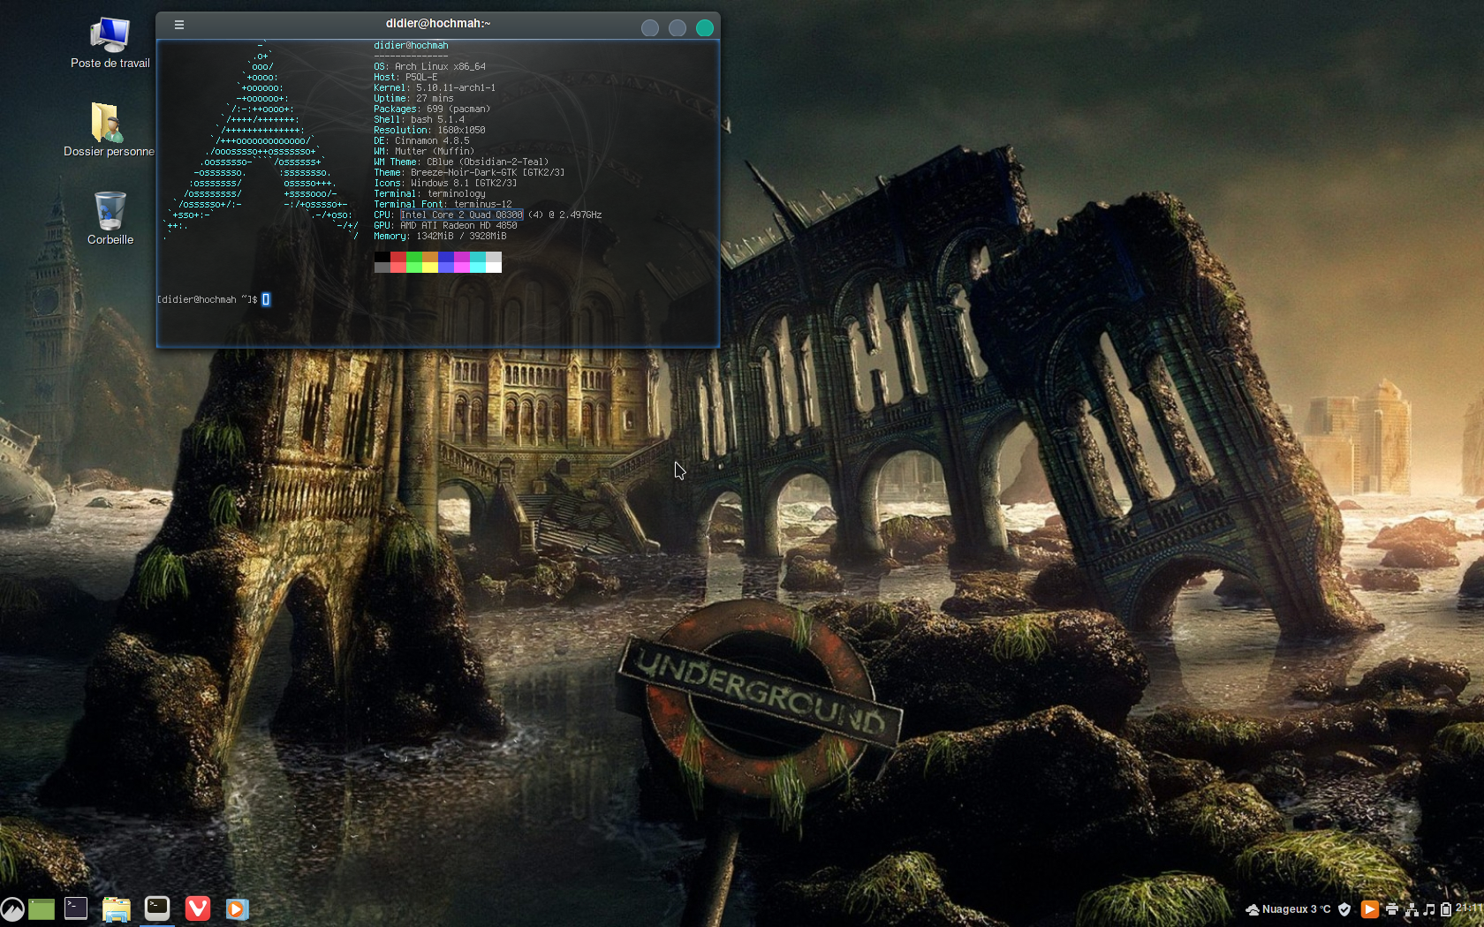Open the sound applet music note icon

point(1429,909)
